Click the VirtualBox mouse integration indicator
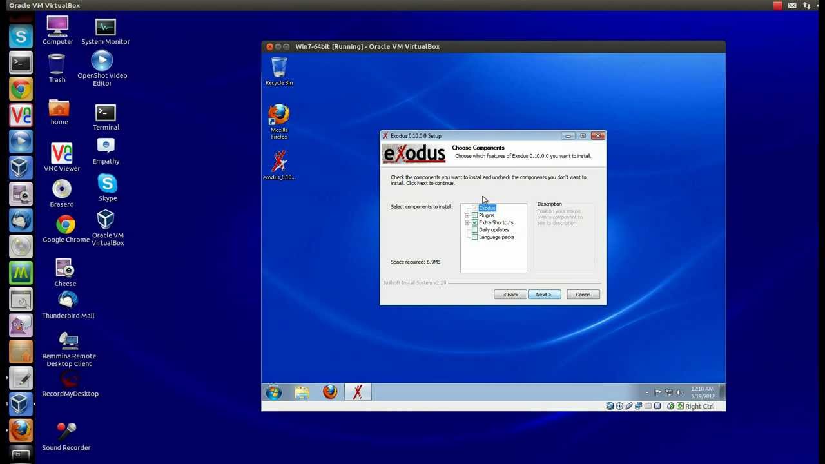 [670, 406]
